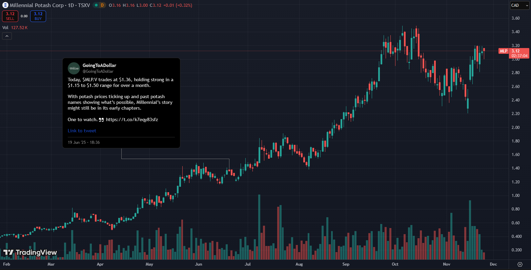Viewport: 531px width, 270px height.
Task: Click the green market status dot indicator
Action: click(96, 5)
